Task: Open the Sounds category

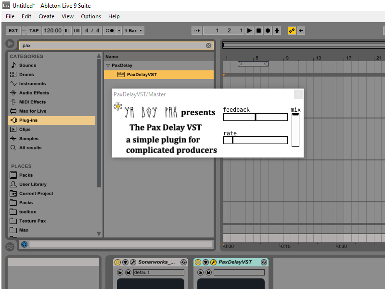Action: tap(27, 66)
